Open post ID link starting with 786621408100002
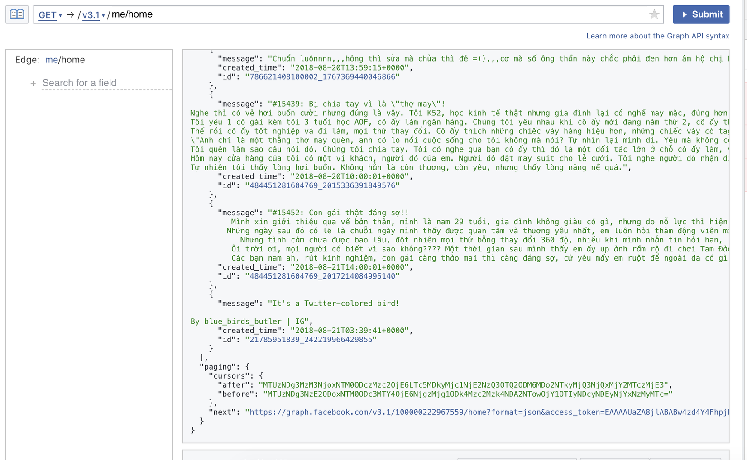Image resolution: width=747 pixels, height=460 pixels. [x=322, y=77]
